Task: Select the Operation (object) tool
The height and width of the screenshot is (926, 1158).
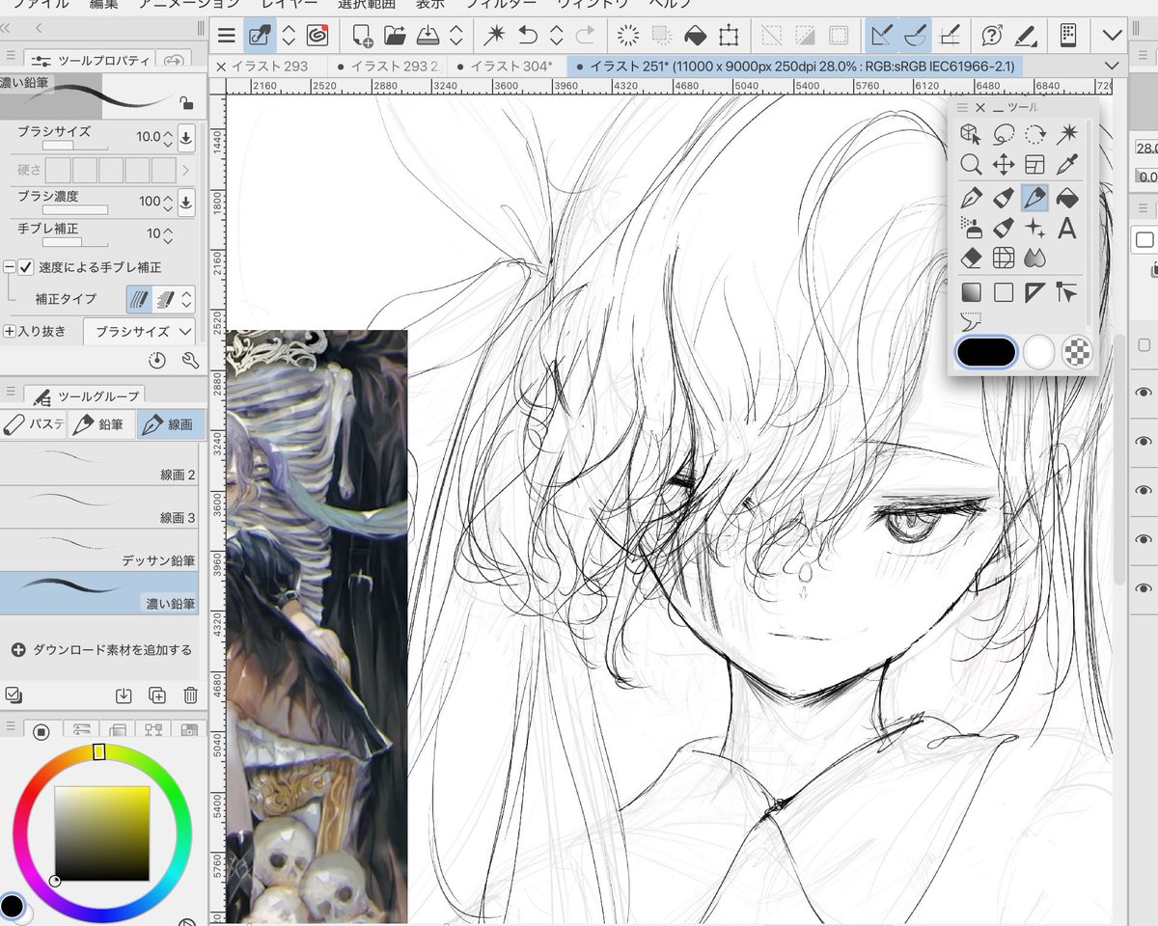Action: pos(971,134)
